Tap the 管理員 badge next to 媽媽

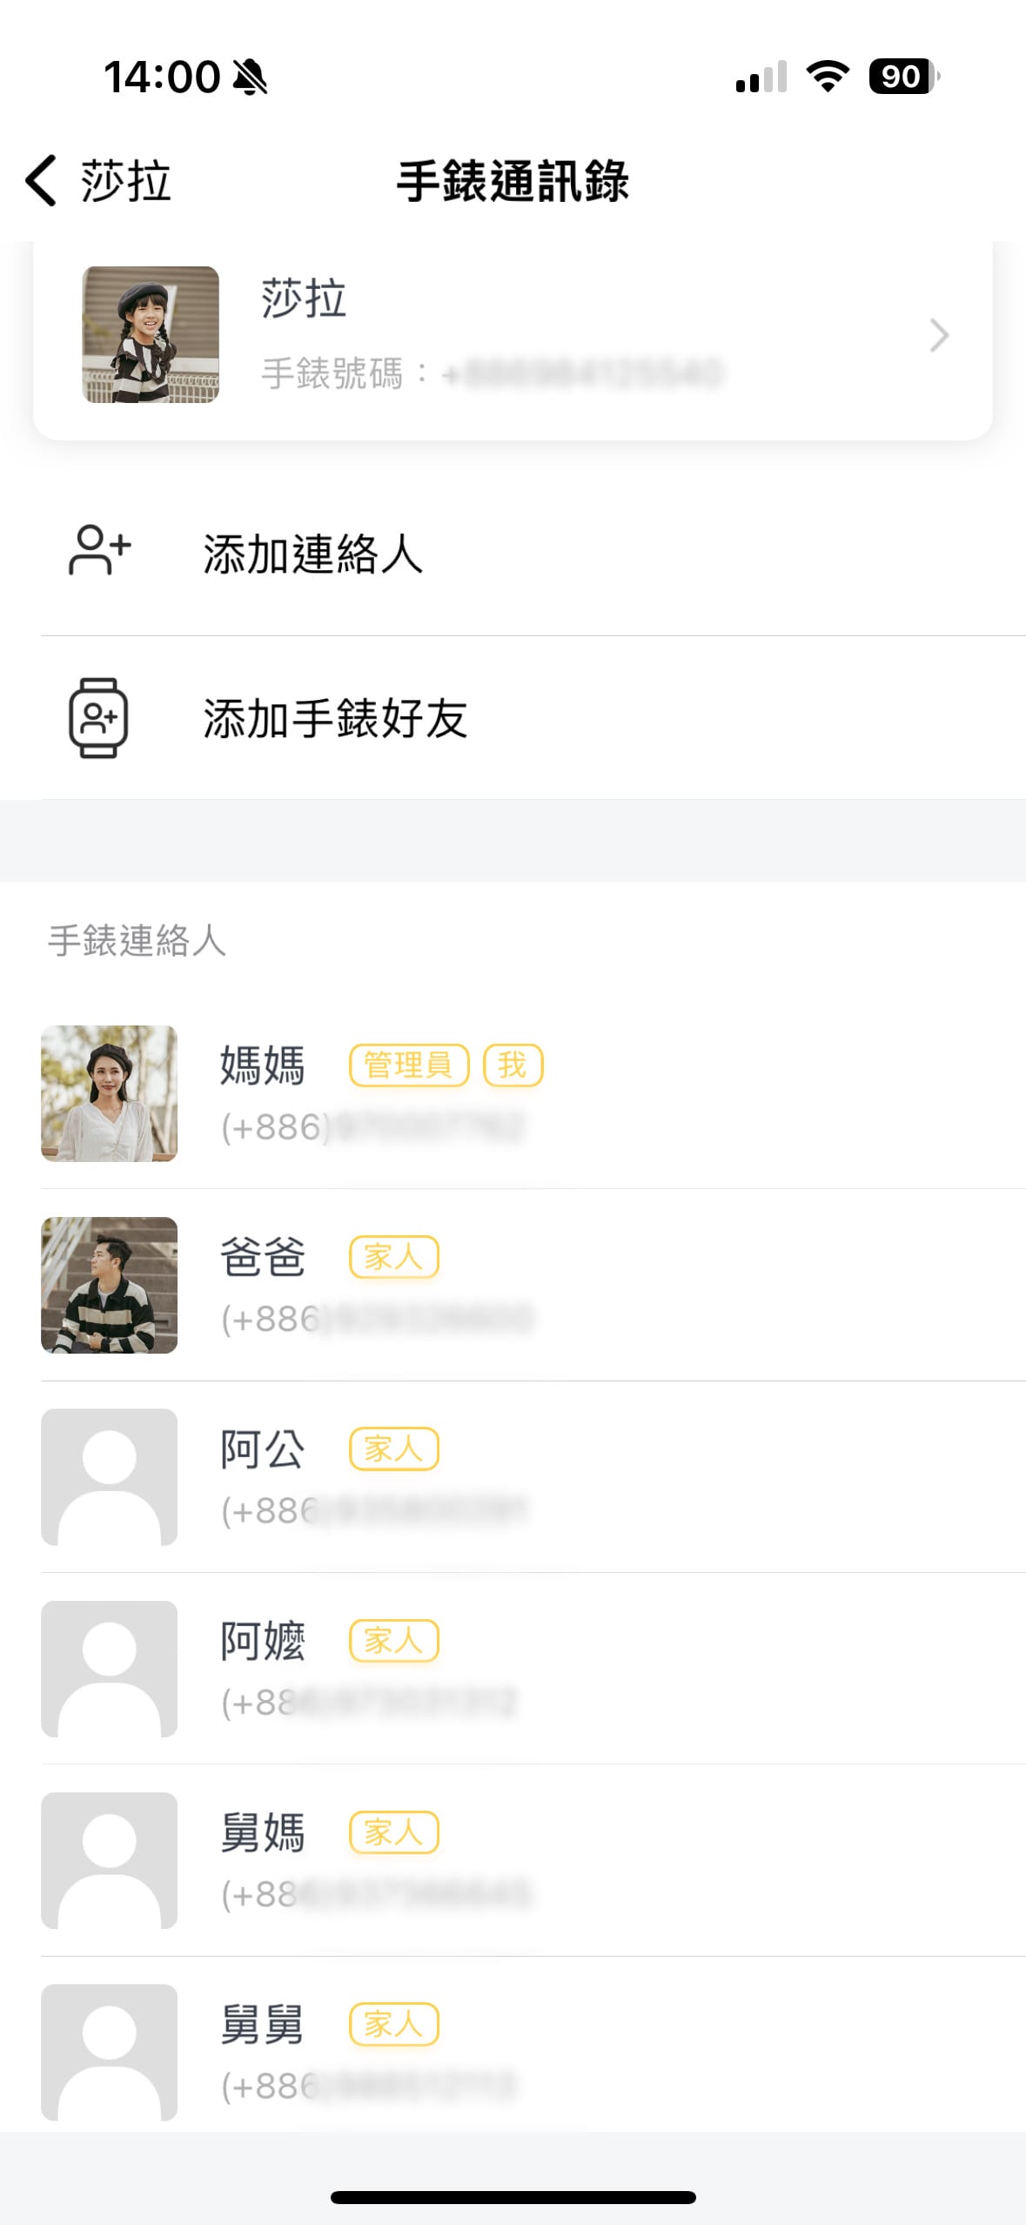tap(408, 1065)
